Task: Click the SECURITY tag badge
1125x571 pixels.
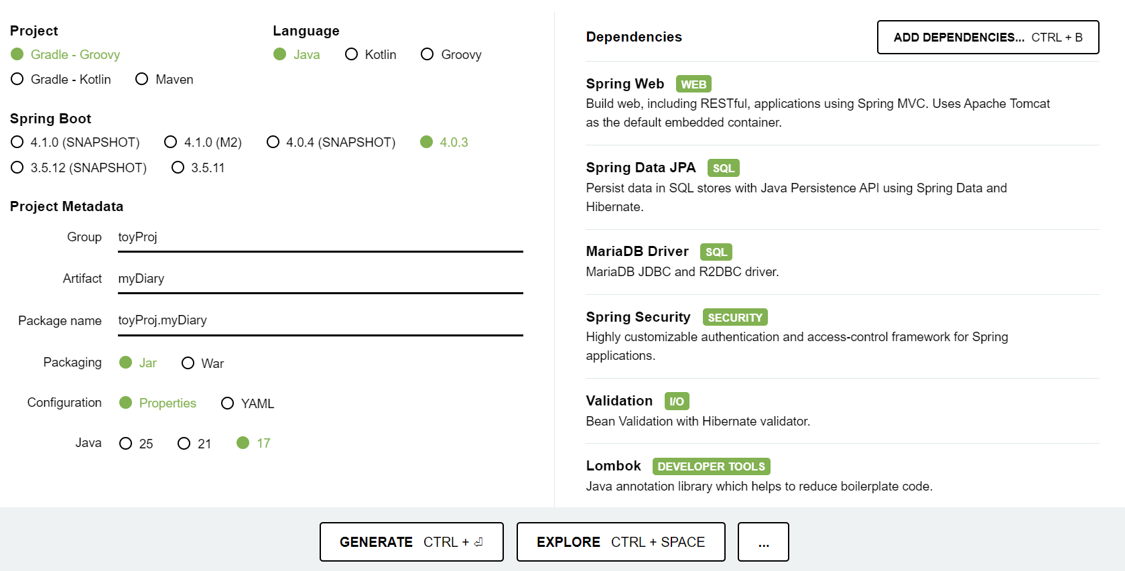Action: pyautogui.click(x=735, y=318)
